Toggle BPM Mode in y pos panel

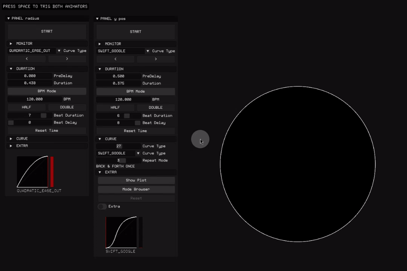coord(136,91)
